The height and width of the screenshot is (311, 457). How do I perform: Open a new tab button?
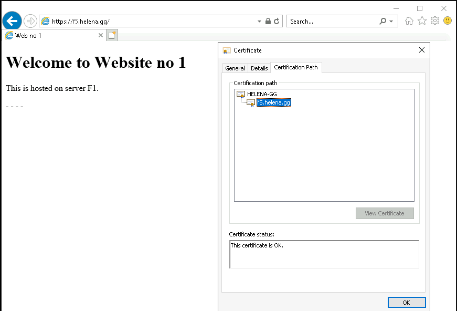(x=112, y=35)
